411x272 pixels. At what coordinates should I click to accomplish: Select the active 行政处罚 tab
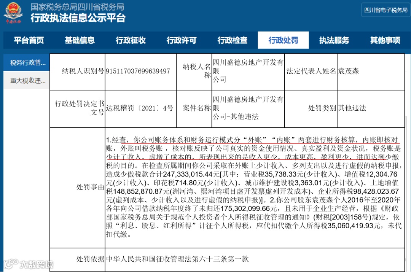(x=283, y=40)
